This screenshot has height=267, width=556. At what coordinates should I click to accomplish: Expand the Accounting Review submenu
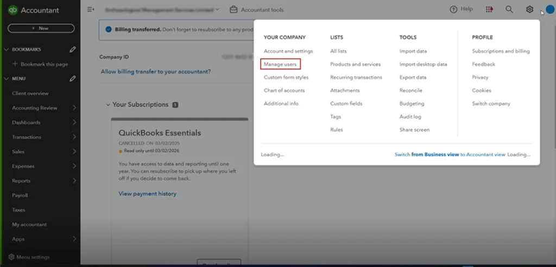coord(74,108)
